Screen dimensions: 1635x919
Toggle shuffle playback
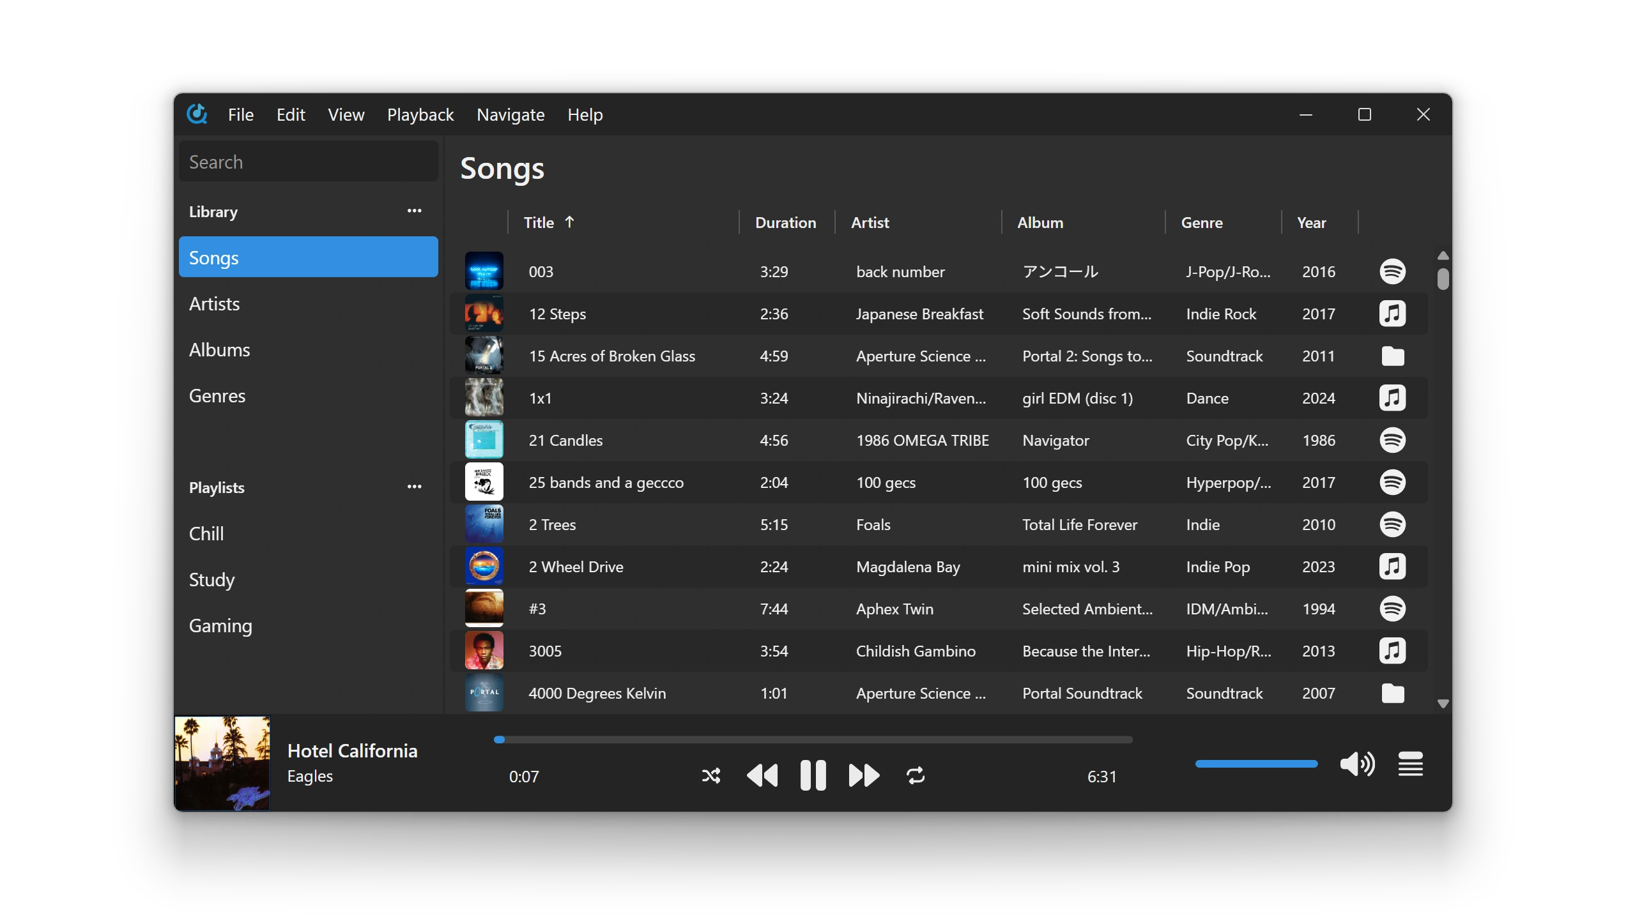710,776
